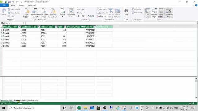Open Delivery Date column filter dropdown
The image size is (198, 111).
point(94,27)
